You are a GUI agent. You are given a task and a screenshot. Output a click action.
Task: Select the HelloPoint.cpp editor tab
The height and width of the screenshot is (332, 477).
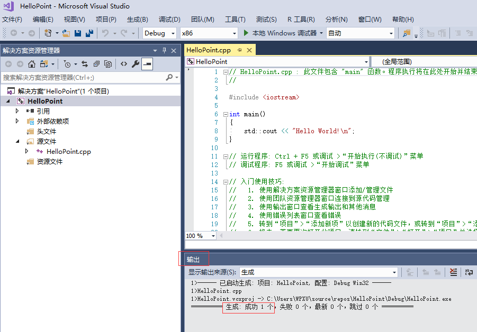coord(209,50)
